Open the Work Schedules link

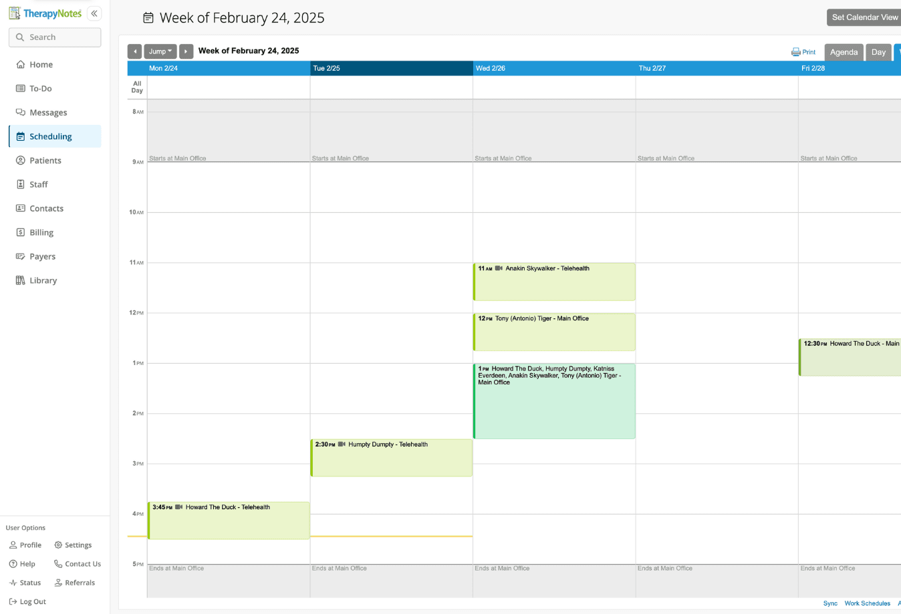[867, 603]
